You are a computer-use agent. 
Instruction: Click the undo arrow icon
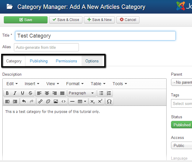pos(24,101)
